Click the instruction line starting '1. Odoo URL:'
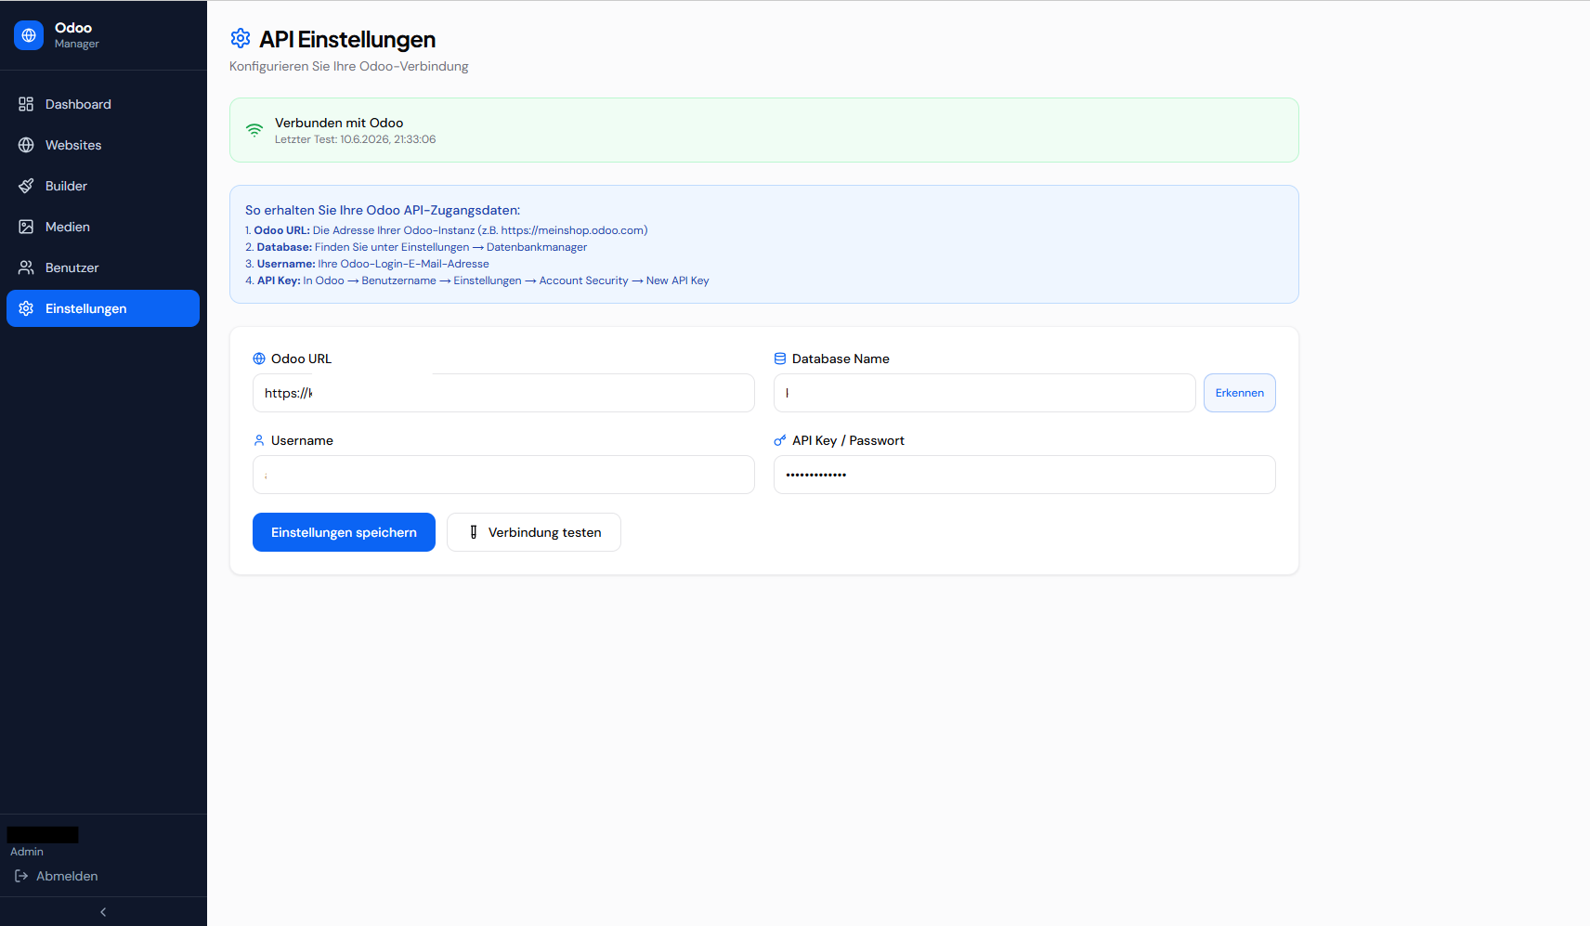The image size is (1590, 926). [447, 230]
